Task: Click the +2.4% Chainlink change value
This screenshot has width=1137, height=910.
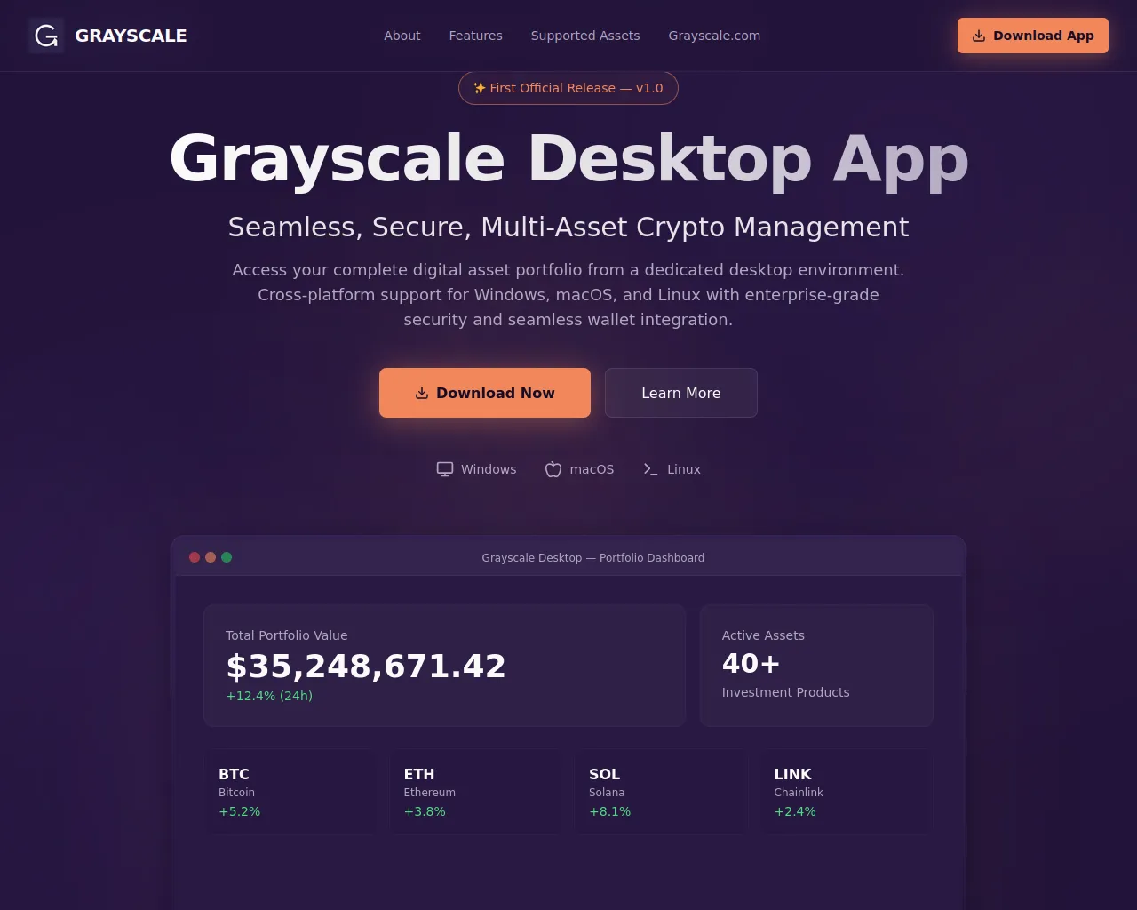Action: 795,811
